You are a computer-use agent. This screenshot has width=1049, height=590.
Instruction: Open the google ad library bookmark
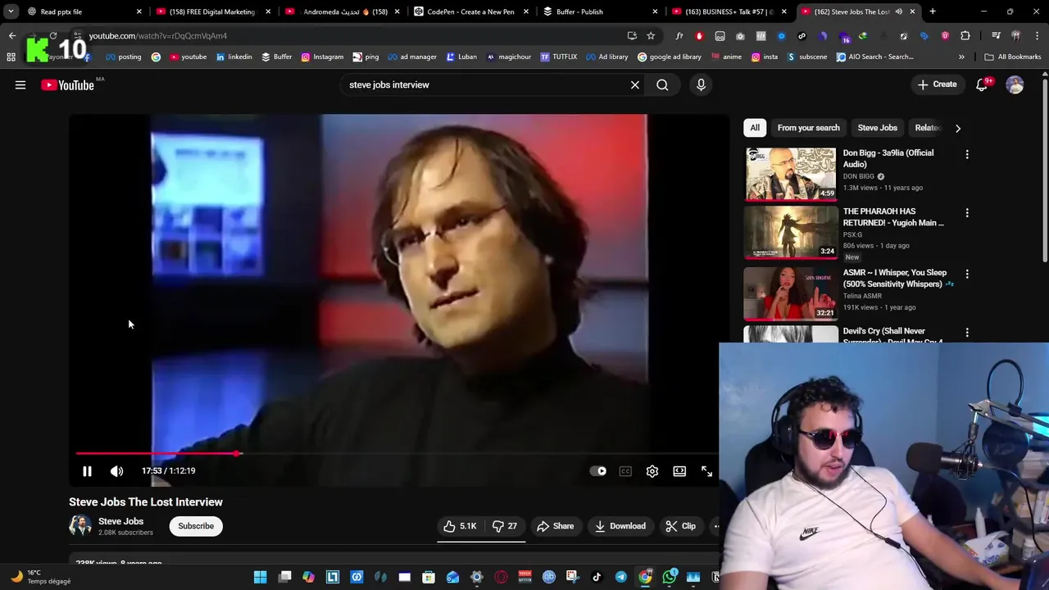[x=670, y=57]
